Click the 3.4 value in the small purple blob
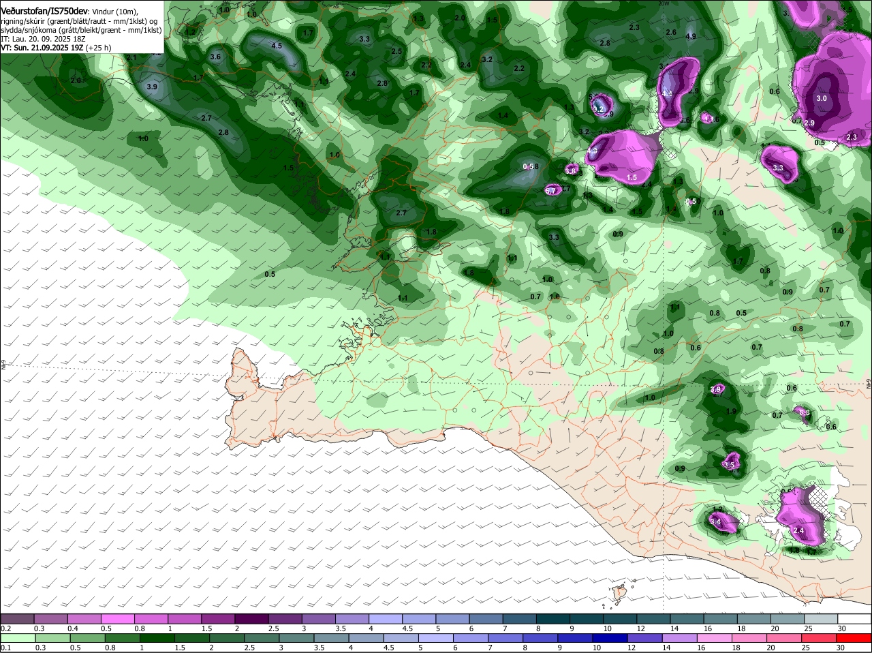The width and height of the screenshot is (872, 653). (x=715, y=522)
